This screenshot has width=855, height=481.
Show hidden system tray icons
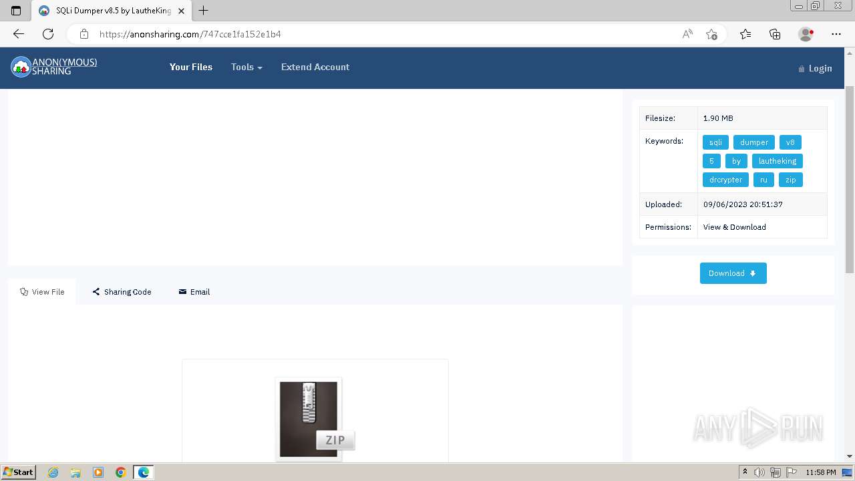click(x=745, y=472)
